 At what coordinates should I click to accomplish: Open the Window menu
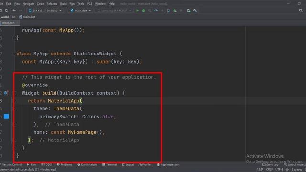coord(100,4)
